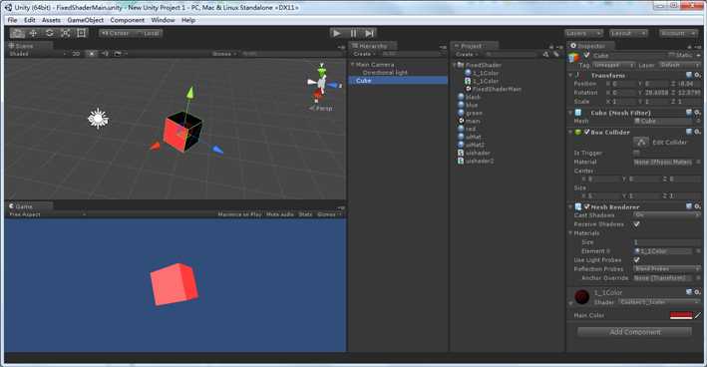Click the Step frame button

(x=369, y=33)
